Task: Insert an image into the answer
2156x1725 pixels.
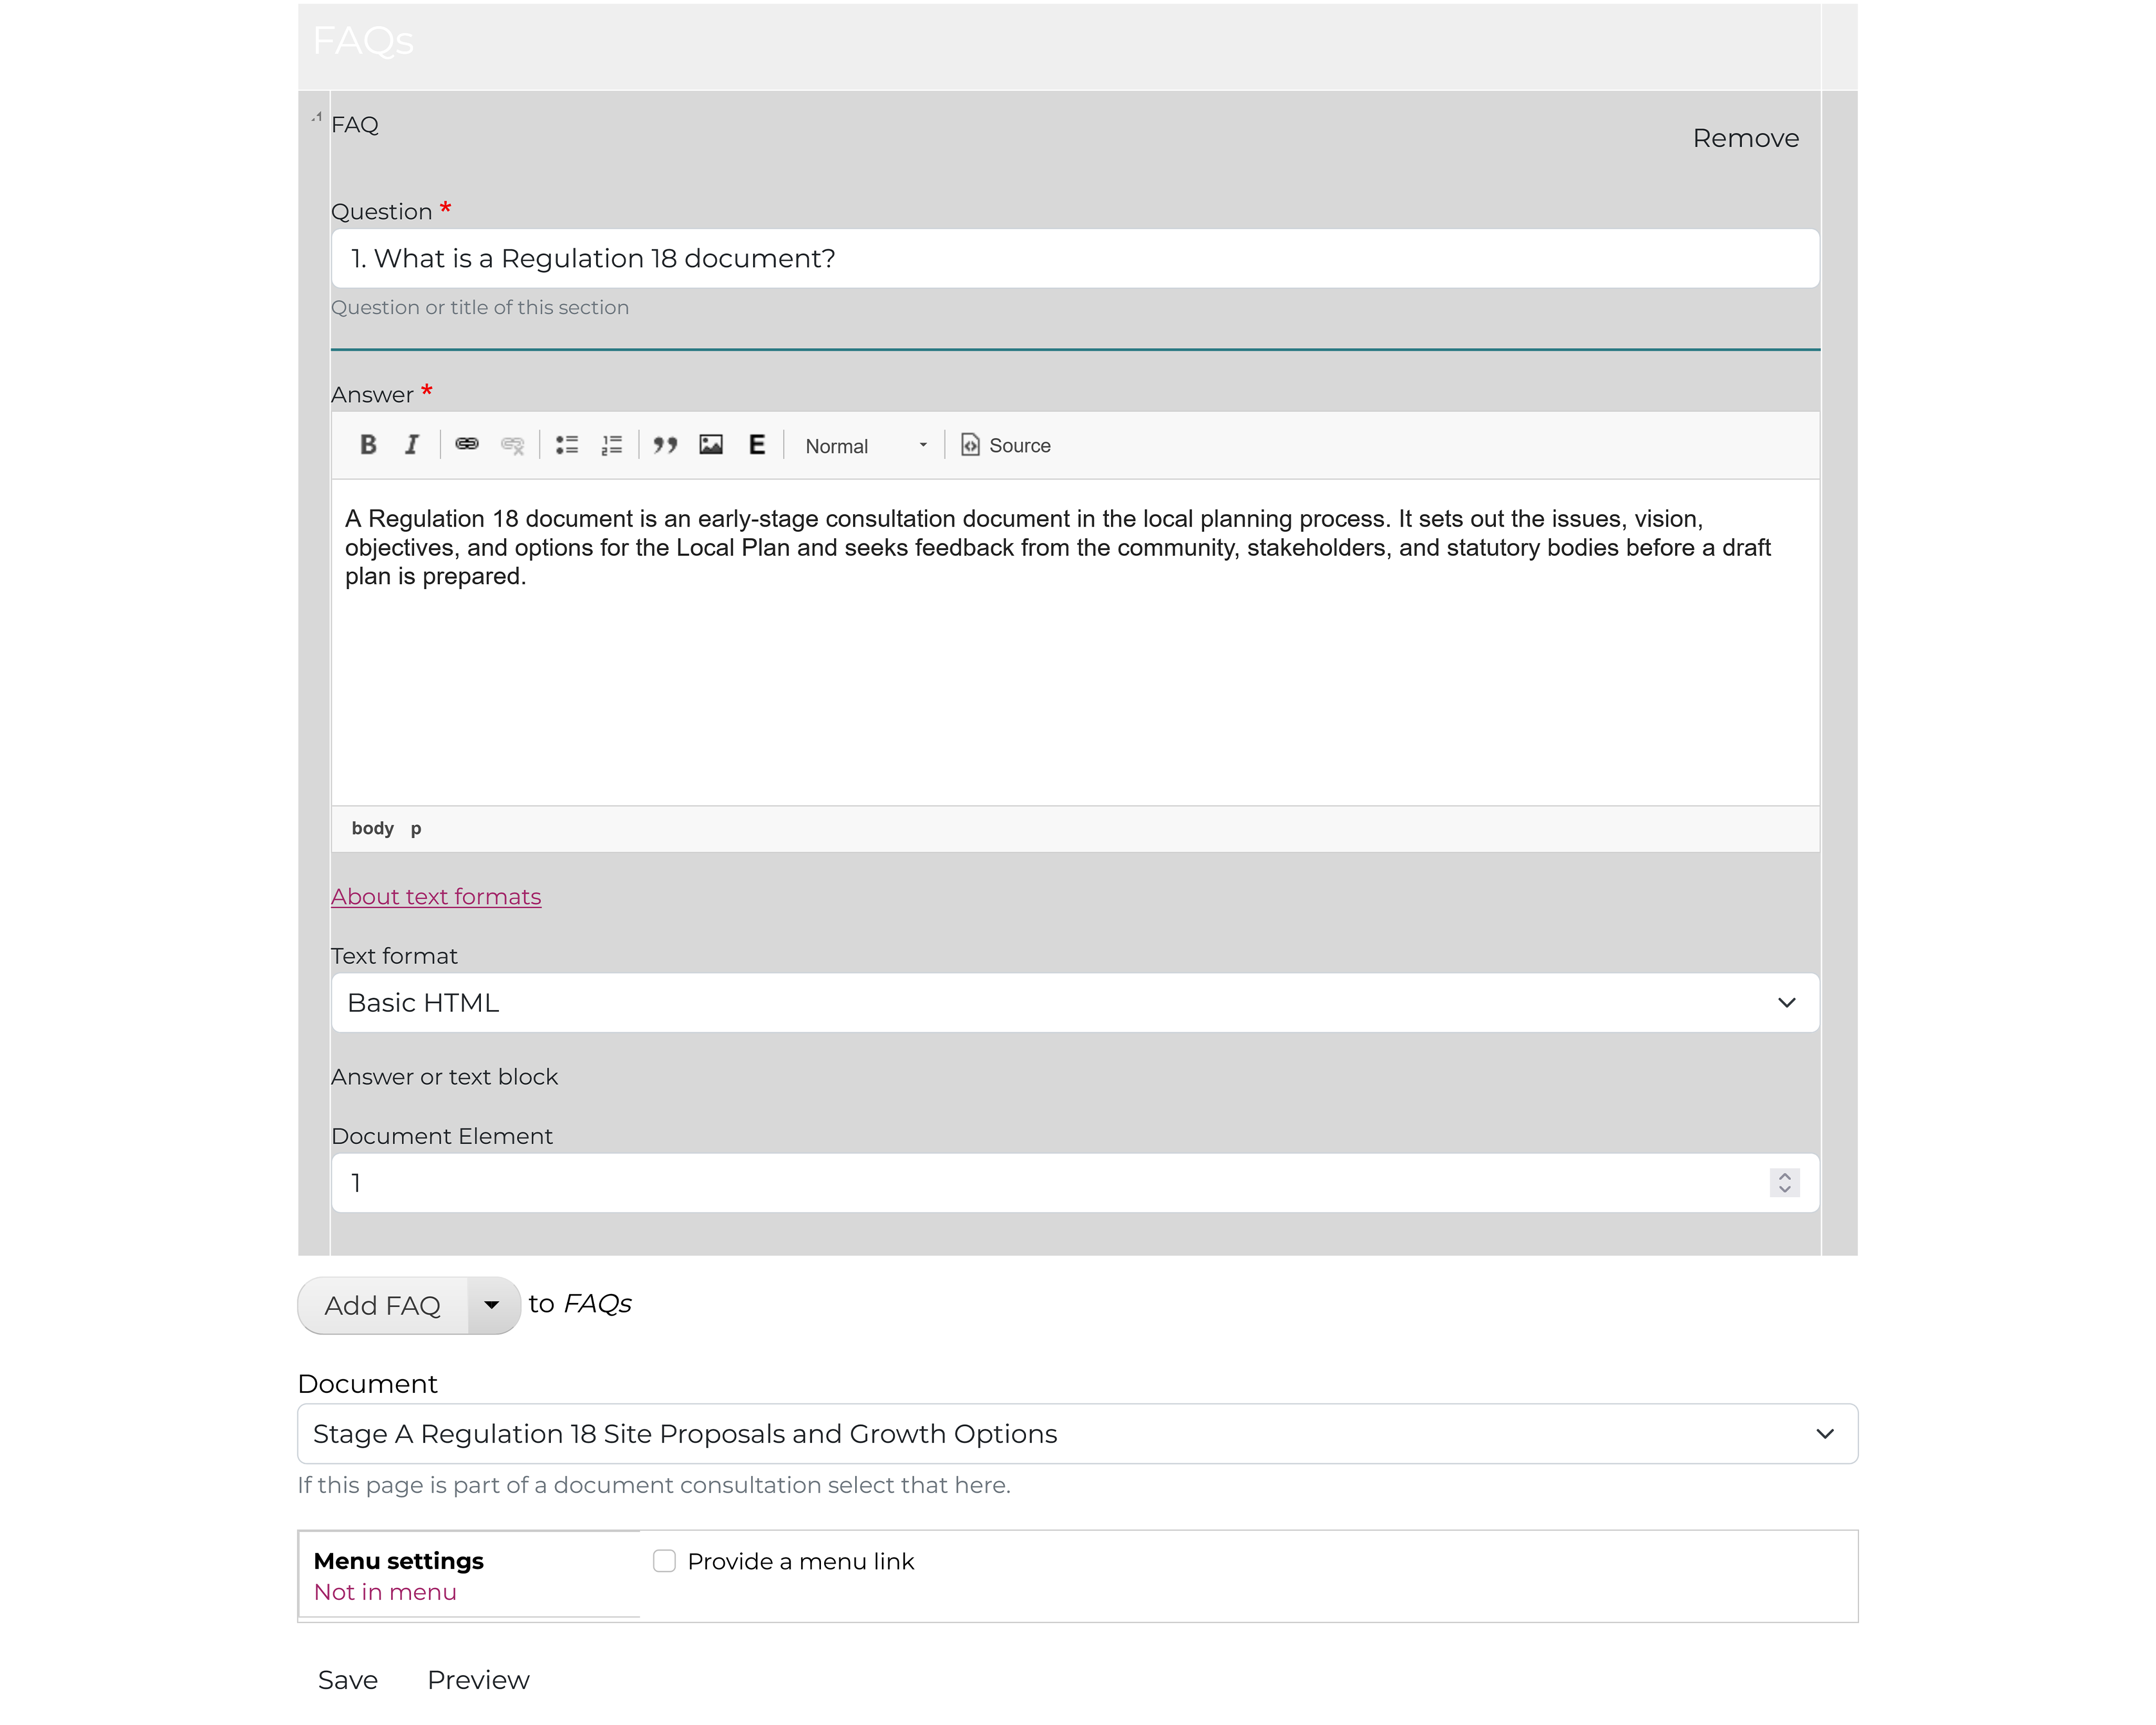Action: [x=711, y=445]
